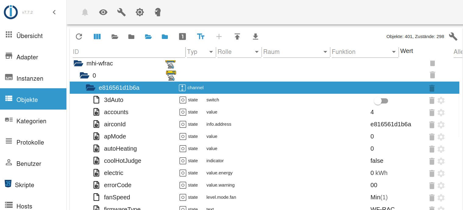Image resolution: width=463 pixels, height=210 pixels.
Task: Open the Funktion filter dropdown
Action: [365, 52]
